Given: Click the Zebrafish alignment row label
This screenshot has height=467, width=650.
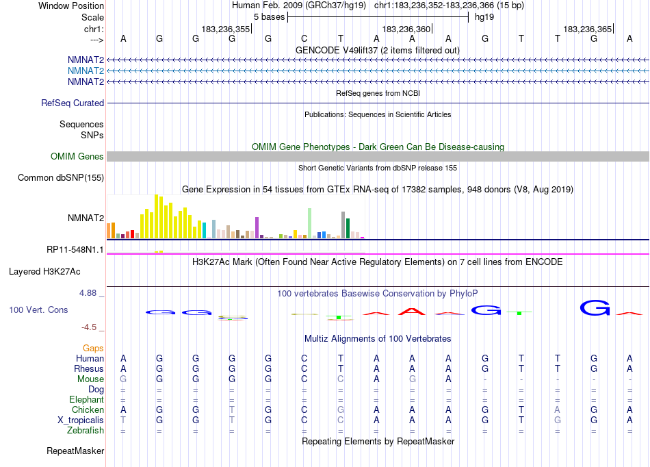Looking at the screenshot, I should 86,431.
